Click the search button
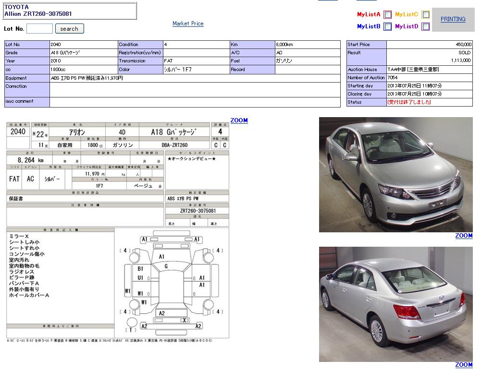Image resolution: width=494 pixels, height=372 pixels. pos(69,29)
